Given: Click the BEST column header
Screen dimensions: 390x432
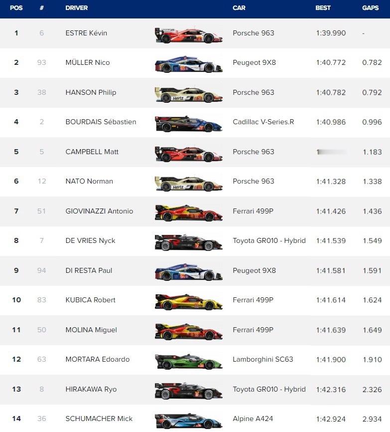Looking at the screenshot, I should coord(323,7).
